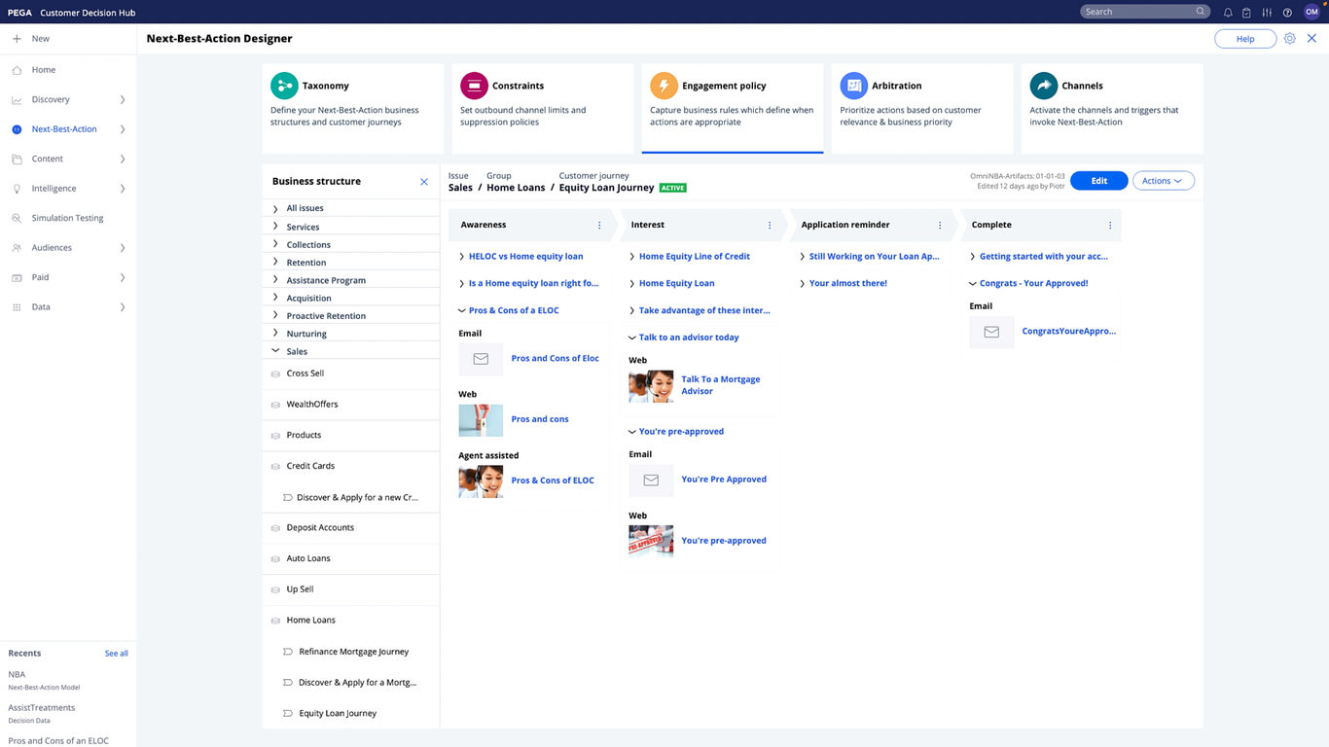Open the Taxonomy designer icon

(284, 86)
